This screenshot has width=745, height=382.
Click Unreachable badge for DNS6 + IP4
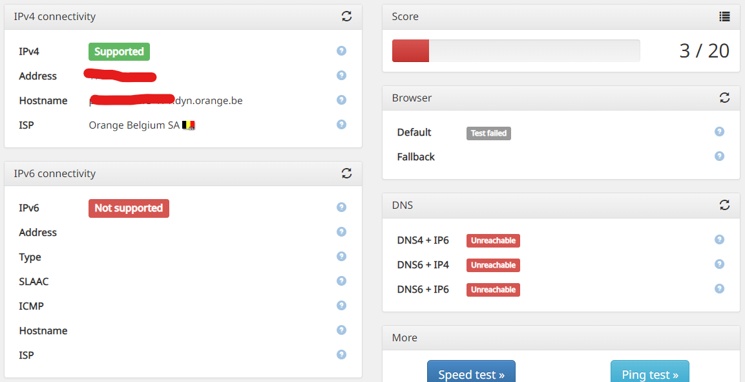(493, 265)
